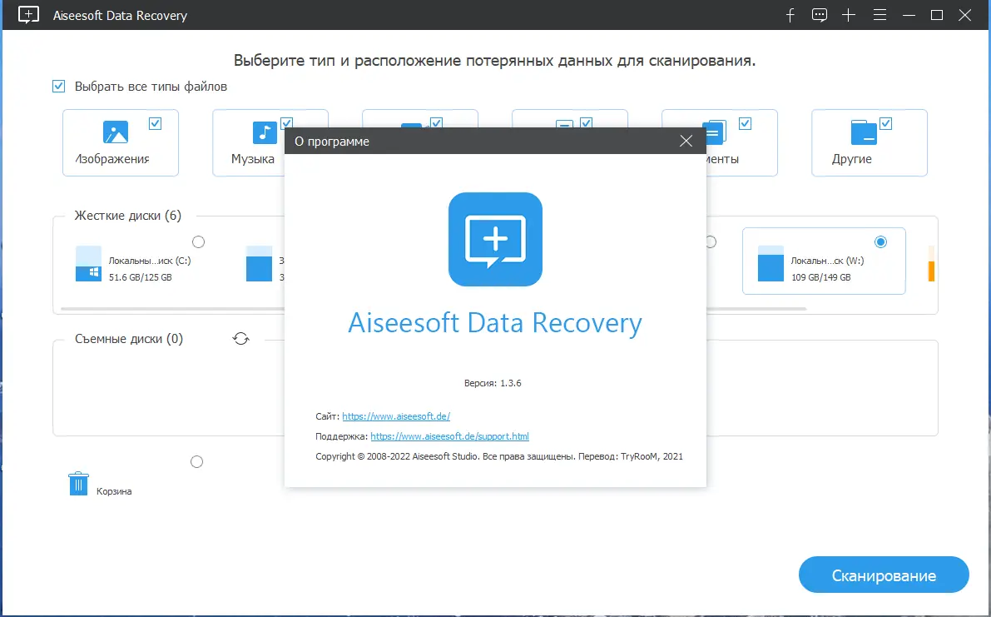Select the Корзина radio button
Image resolution: width=991 pixels, height=617 pixels.
[x=196, y=461]
